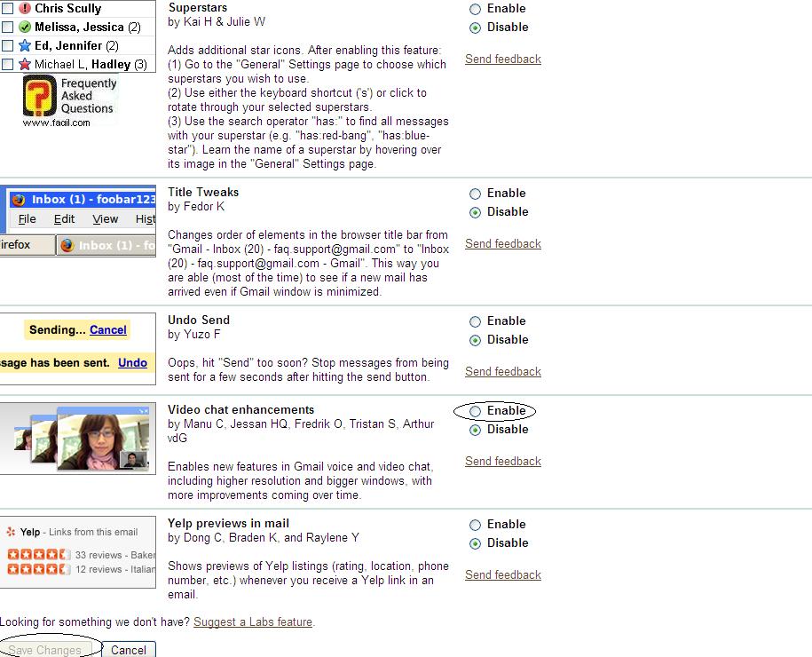Enable the Undo Send lab
The height and width of the screenshot is (657, 812).
(x=476, y=321)
